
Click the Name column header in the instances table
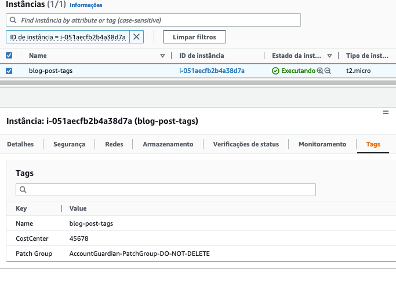point(38,56)
